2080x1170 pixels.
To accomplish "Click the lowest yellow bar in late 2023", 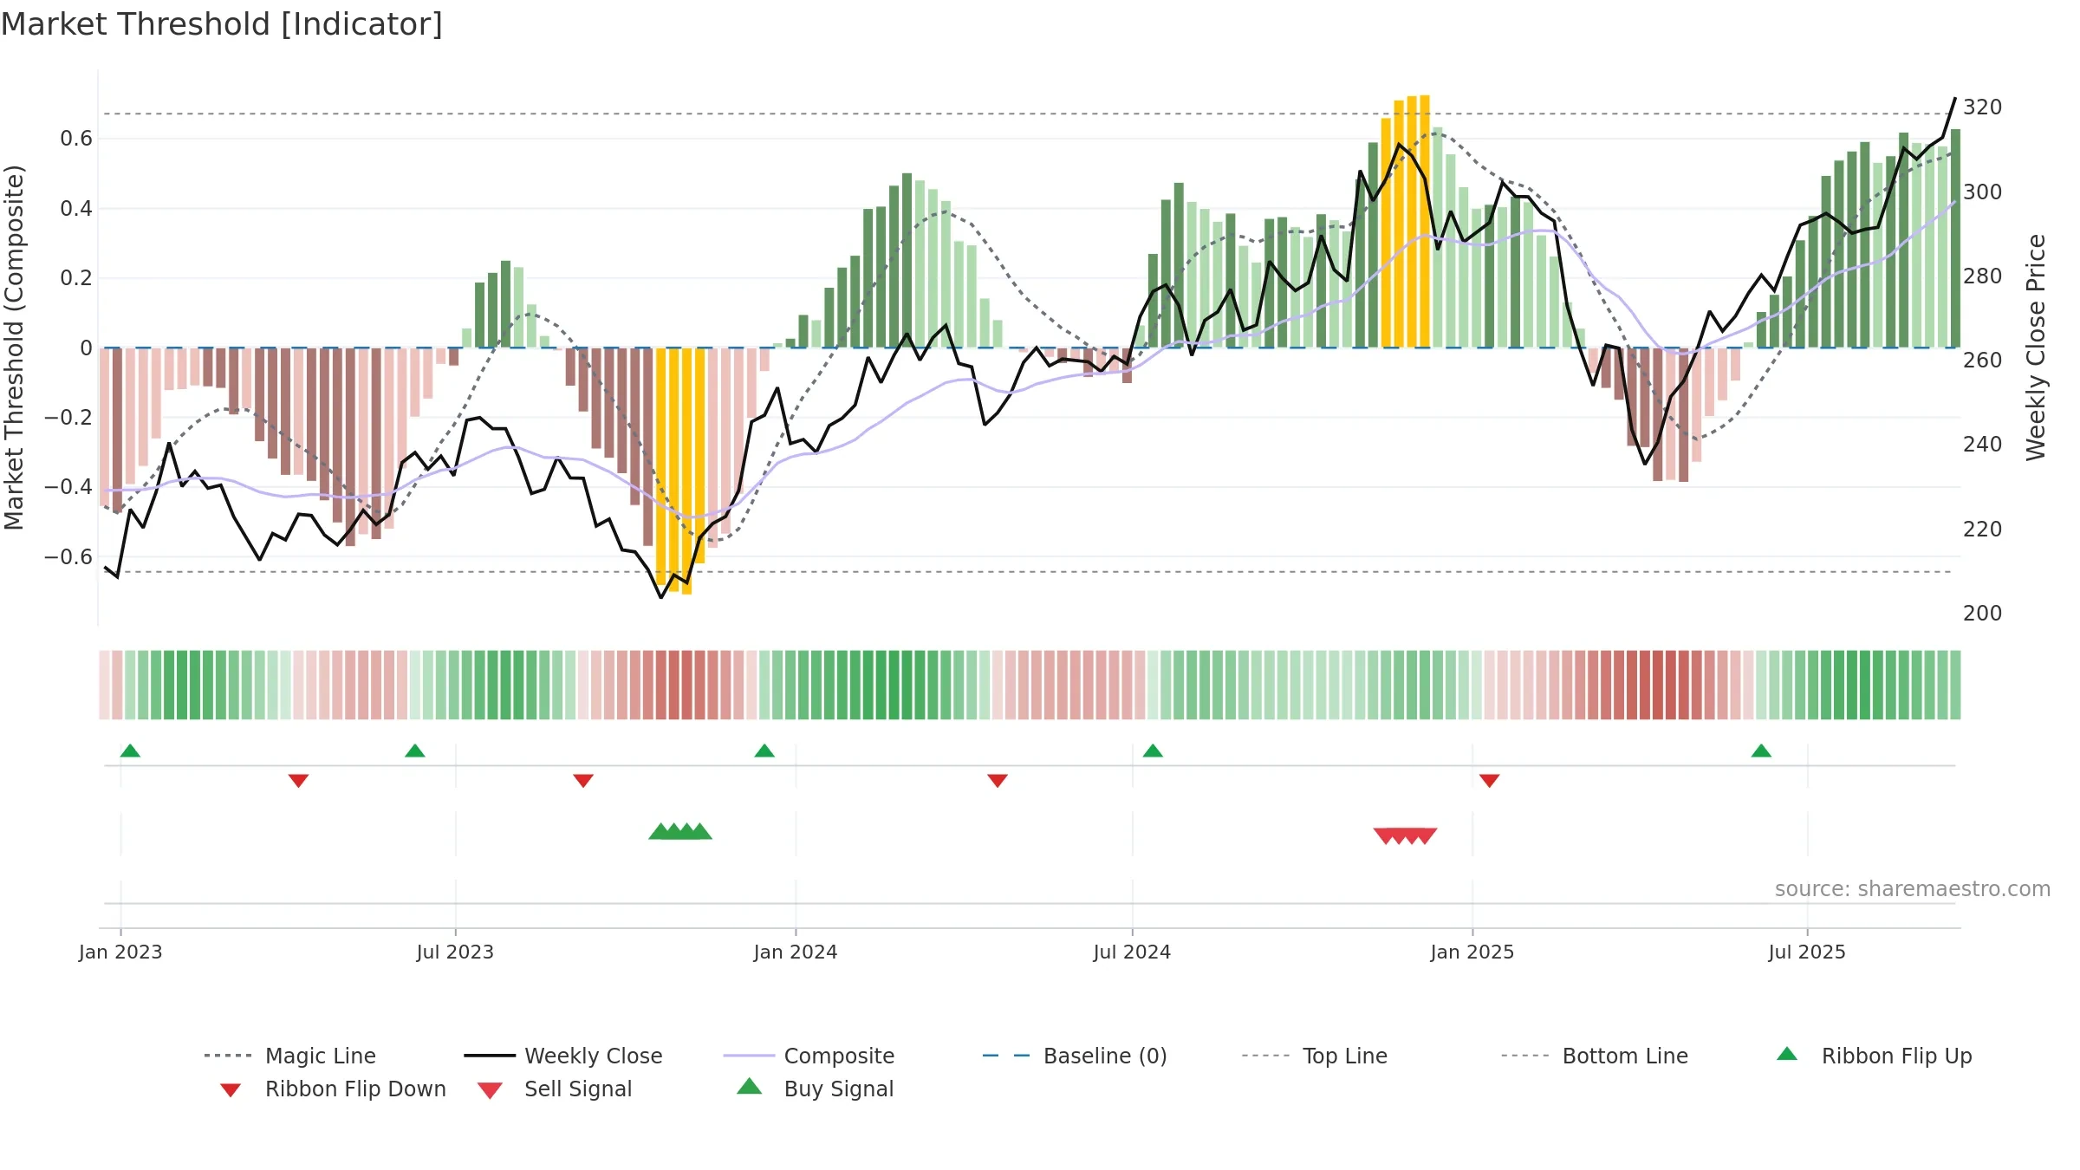I will (x=686, y=471).
